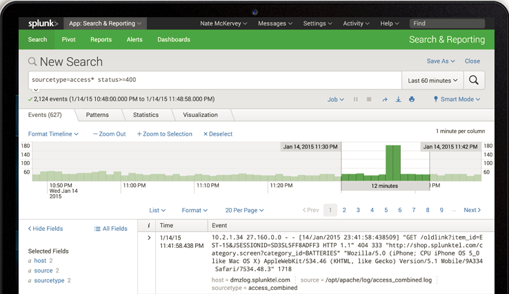Stop the search job
This screenshot has width=509, height=294.
coord(370,99)
